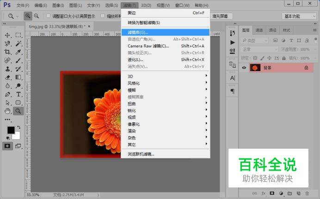
Task: Toggle lock image pixels brush icon
Action: (x=262, y=58)
